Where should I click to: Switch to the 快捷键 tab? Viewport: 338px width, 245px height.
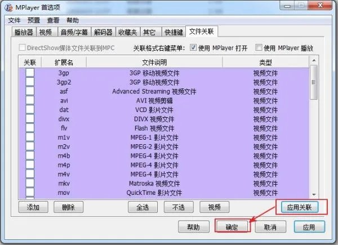tap(174, 32)
